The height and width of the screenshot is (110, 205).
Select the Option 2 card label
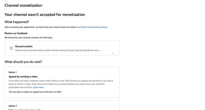(13, 106)
